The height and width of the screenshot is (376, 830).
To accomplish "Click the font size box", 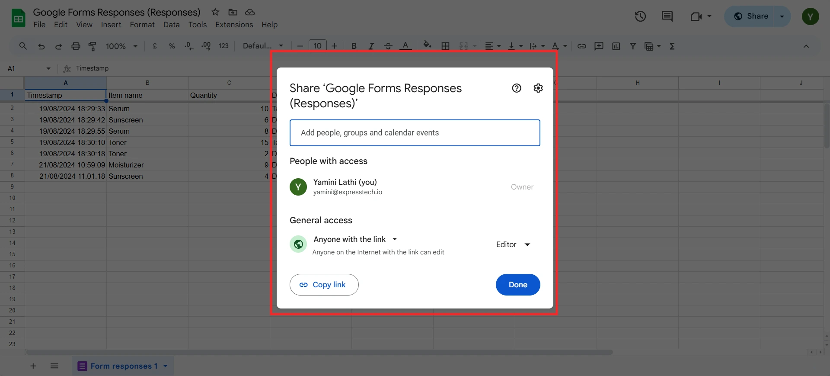I will [x=318, y=46].
